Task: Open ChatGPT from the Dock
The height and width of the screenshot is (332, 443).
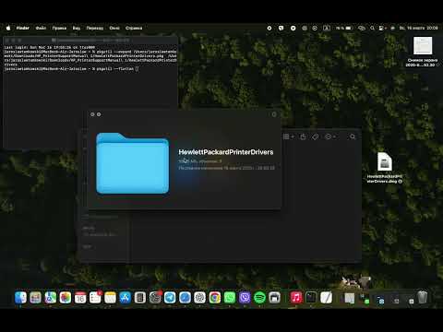Action: click(x=199, y=298)
